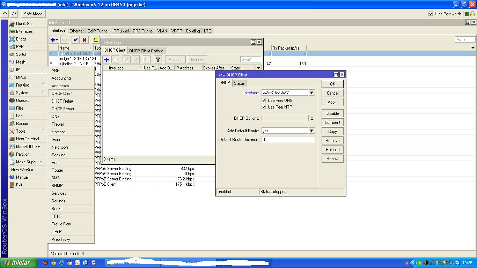477x268 pixels.
Task: Open the VLAN tab
Action: coord(162,31)
